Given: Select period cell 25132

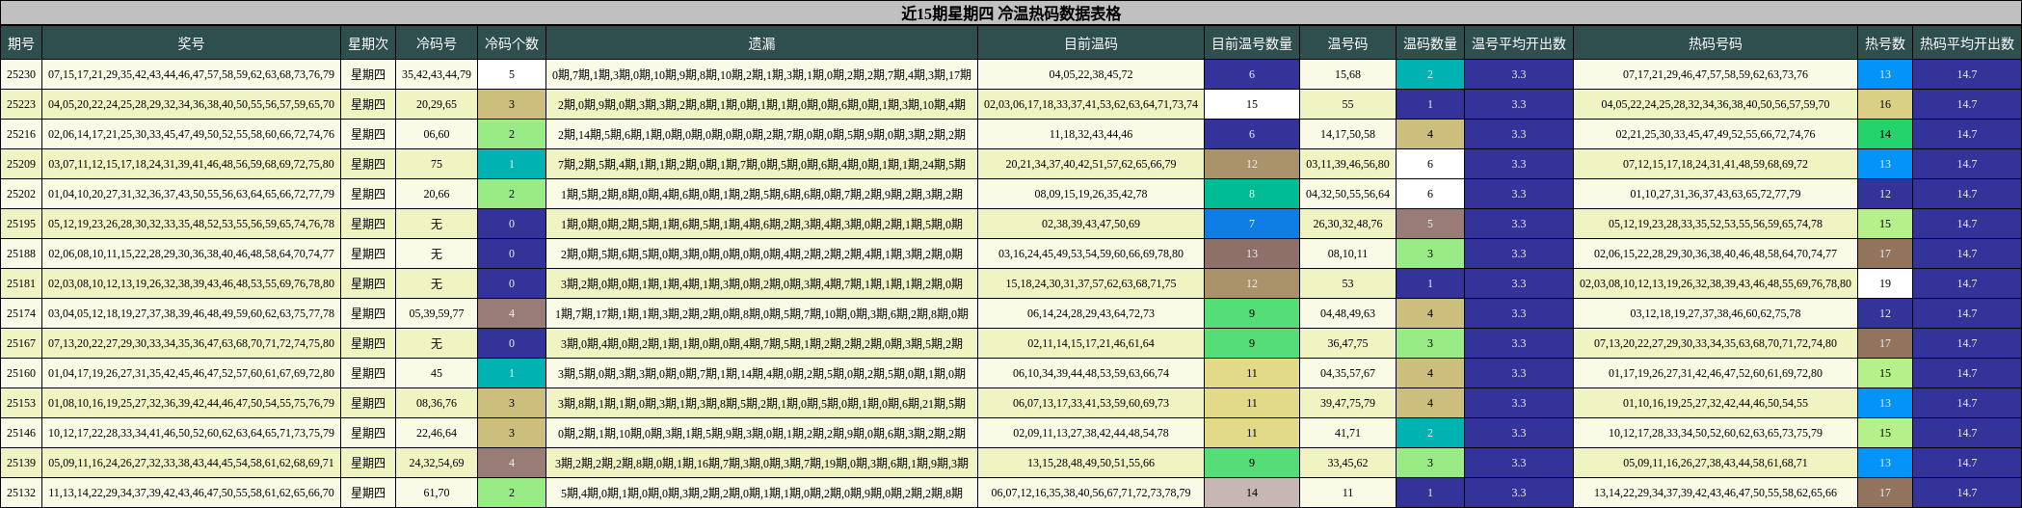Looking at the screenshot, I should (x=21, y=493).
